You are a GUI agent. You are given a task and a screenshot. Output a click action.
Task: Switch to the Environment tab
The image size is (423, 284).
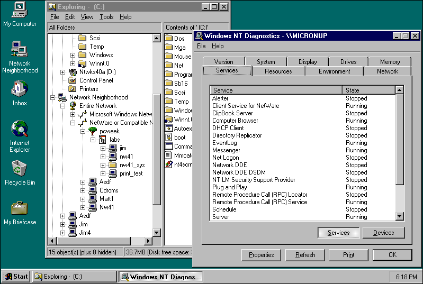334,71
